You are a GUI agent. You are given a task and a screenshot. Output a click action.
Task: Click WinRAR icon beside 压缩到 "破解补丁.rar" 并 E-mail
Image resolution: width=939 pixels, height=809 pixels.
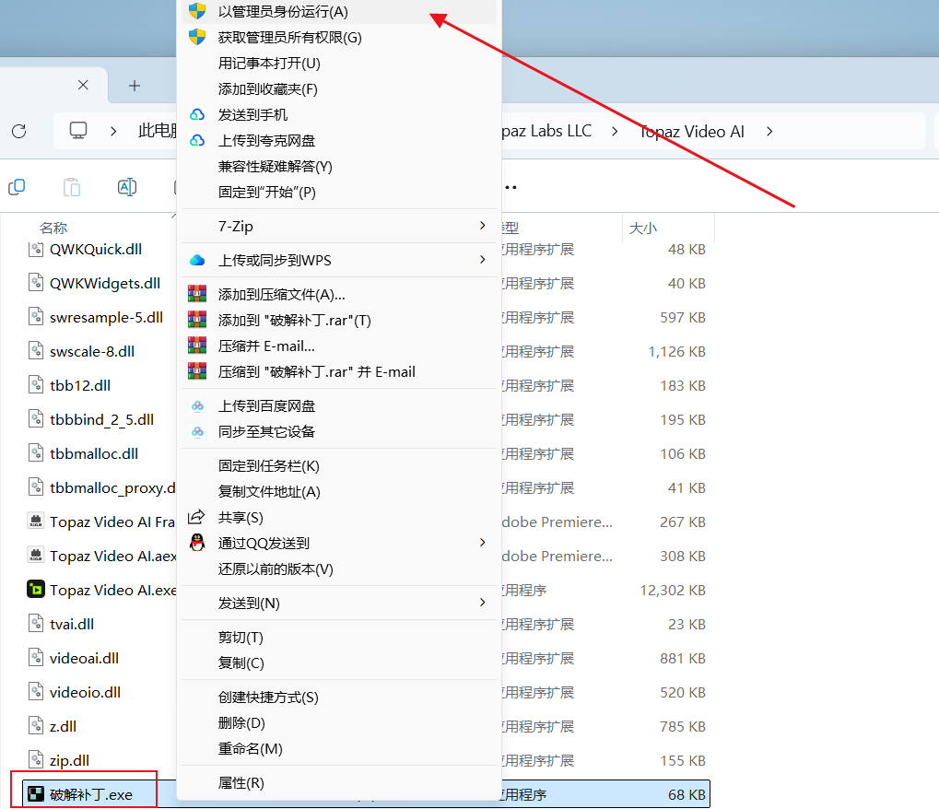(197, 371)
